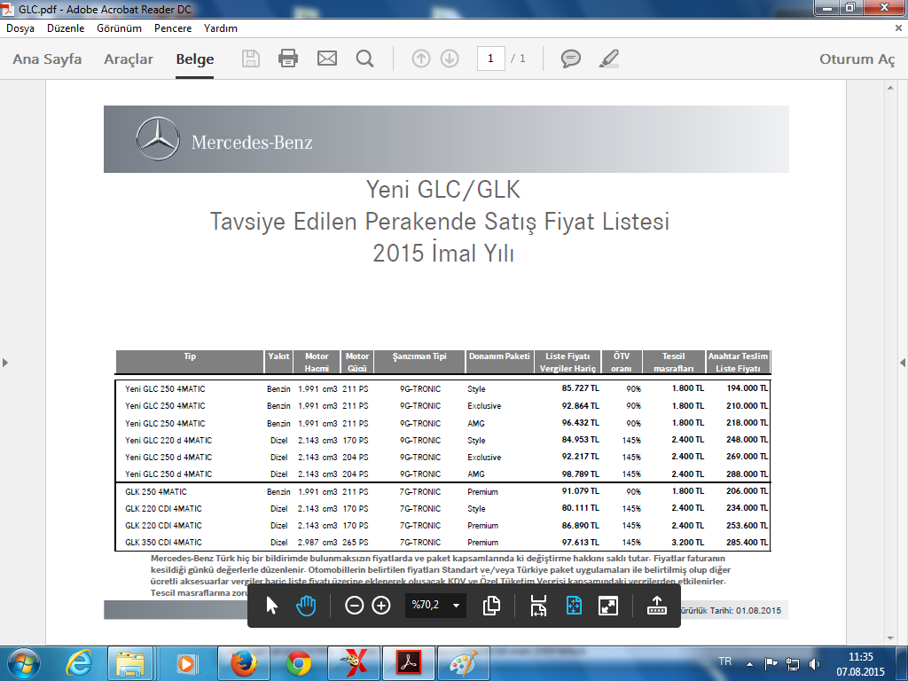The image size is (908, 681).
Task: Fit page to window width icon
Action: (x=538, y=606)
